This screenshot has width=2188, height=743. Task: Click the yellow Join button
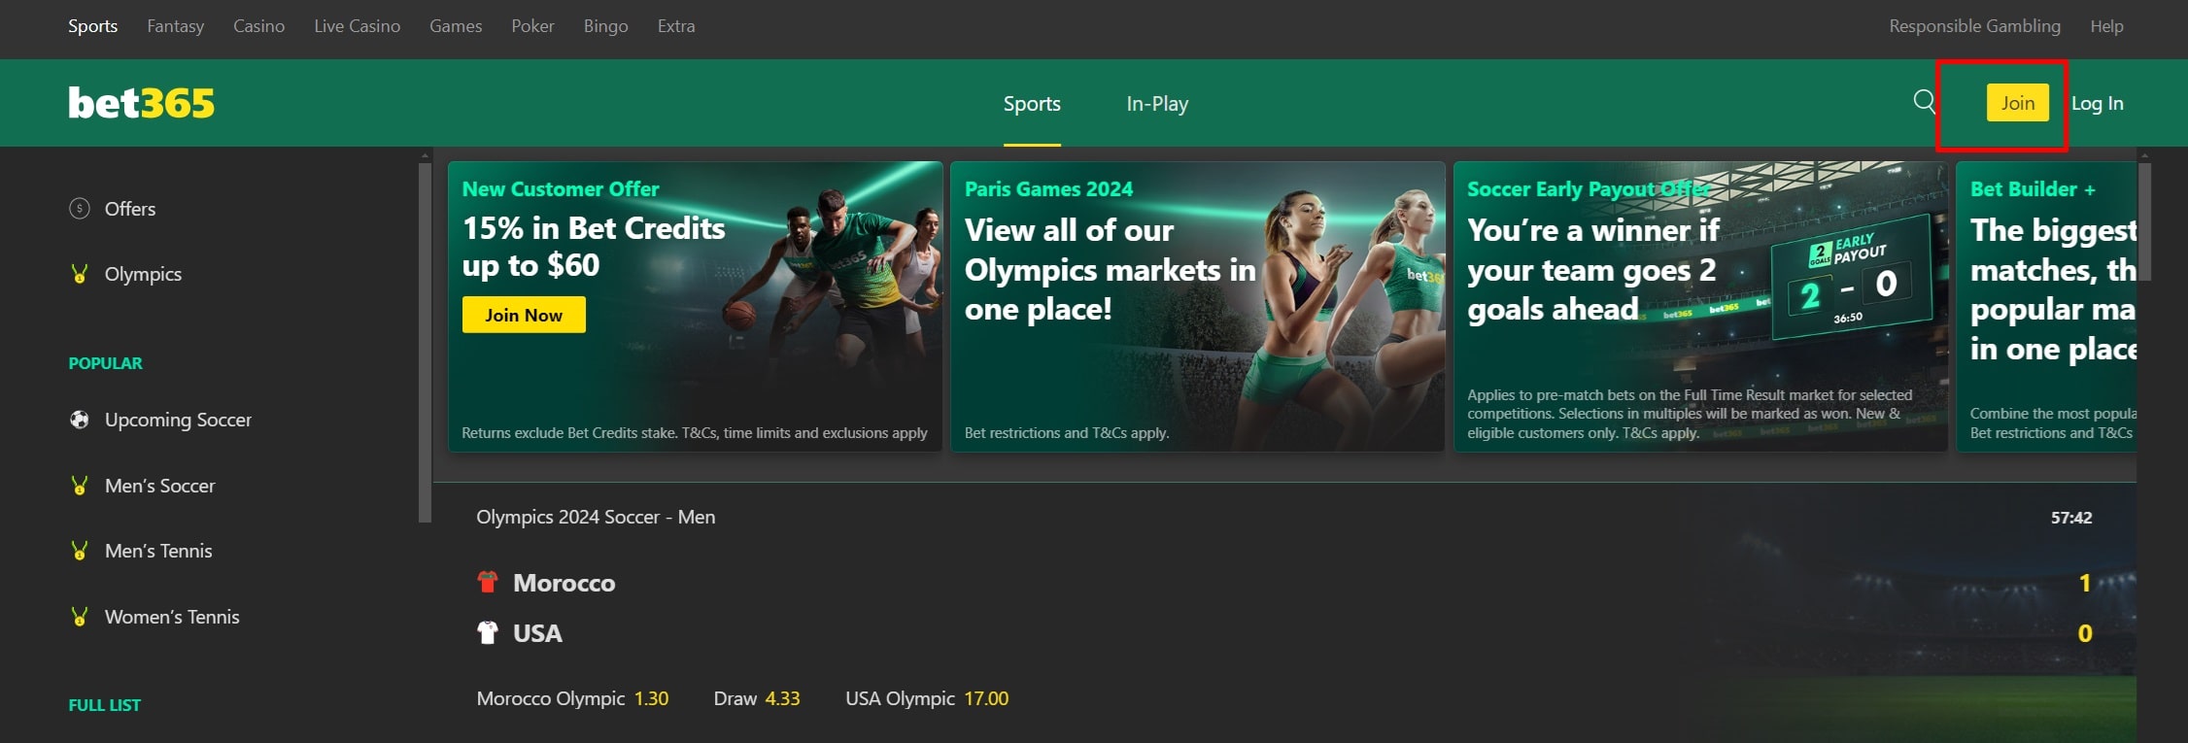tap(2017, 103)
